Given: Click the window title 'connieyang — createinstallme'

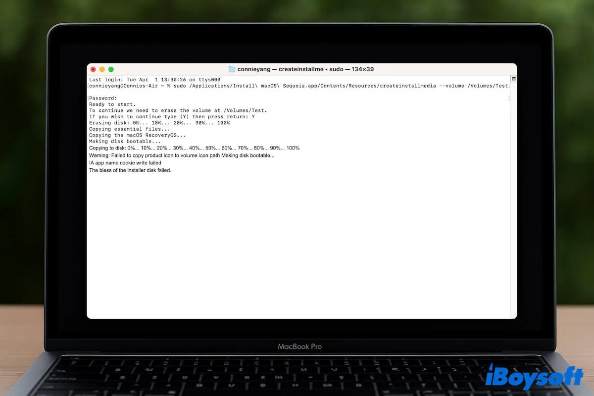Looking at the screenshot, I should pos(281,69).
